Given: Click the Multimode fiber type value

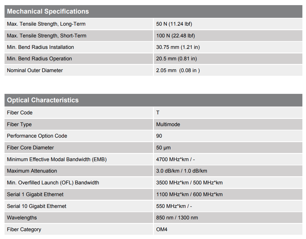Looking at the screenshot, I should 168,124.
